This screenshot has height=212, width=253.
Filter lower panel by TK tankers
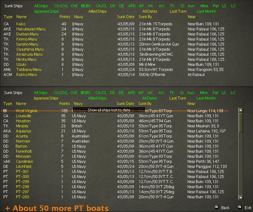point(172,93)
